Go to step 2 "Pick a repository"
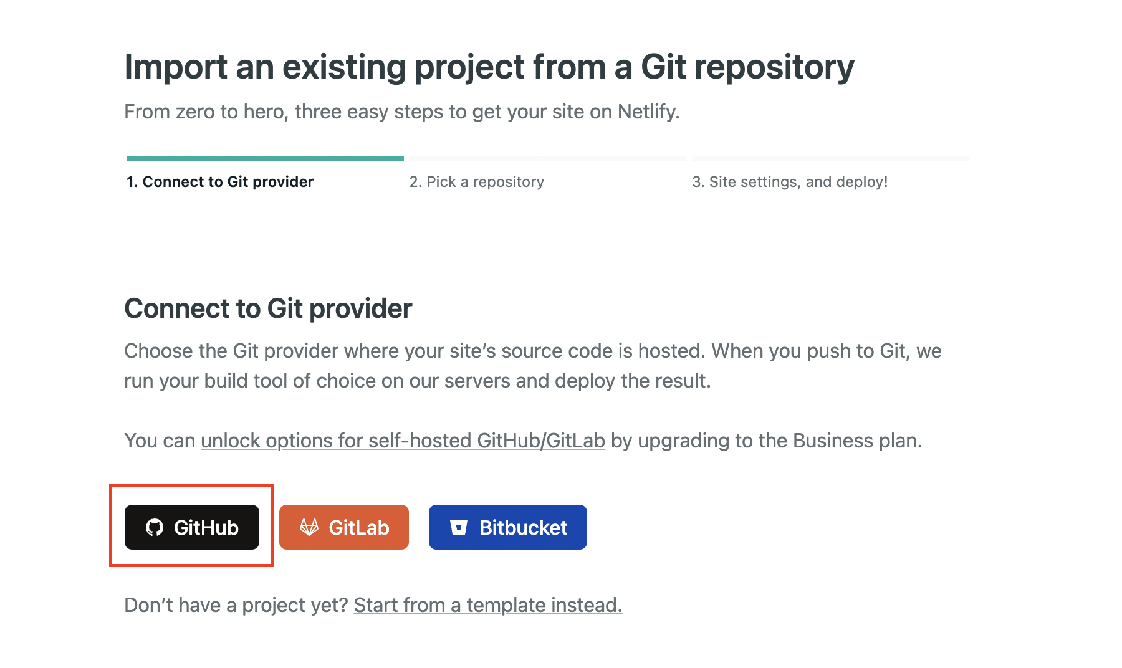Screen dimensions: 1122x668 pos(476,182)
